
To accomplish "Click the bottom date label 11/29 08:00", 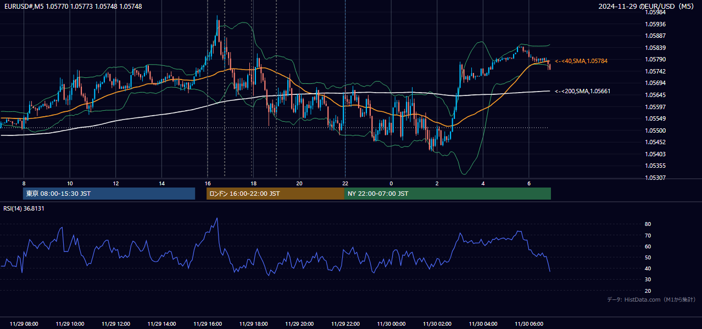I will [x=24, y=324].
